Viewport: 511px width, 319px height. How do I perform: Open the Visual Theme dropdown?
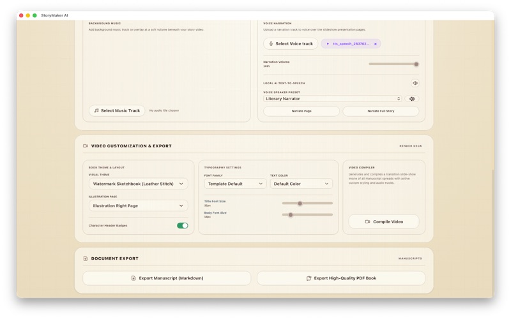(138, 184)
